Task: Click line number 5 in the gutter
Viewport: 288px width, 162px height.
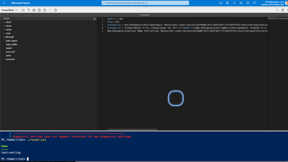Action: pos(103,28)
